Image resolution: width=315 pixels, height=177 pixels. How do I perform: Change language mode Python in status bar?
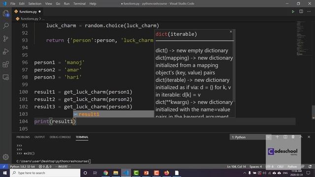pyautogui.click(x=292, y=167)
